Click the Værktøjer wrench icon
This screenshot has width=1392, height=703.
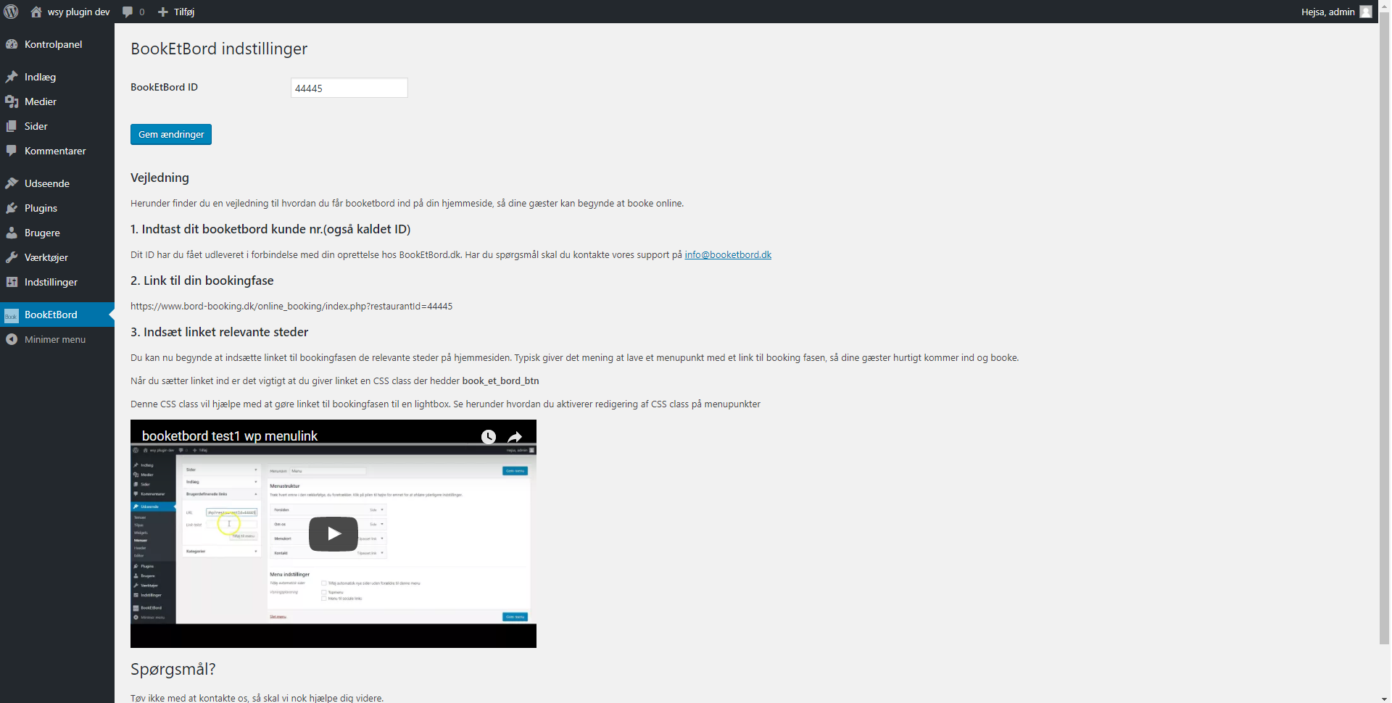(x=12, y=257)
